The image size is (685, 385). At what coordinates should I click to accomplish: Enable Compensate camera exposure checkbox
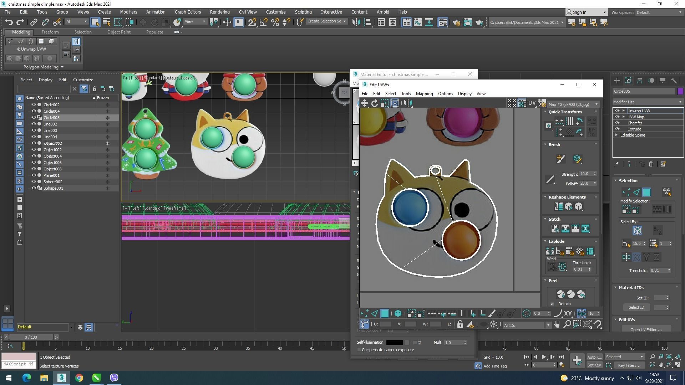pyautogui.click(x=359, y=350)
